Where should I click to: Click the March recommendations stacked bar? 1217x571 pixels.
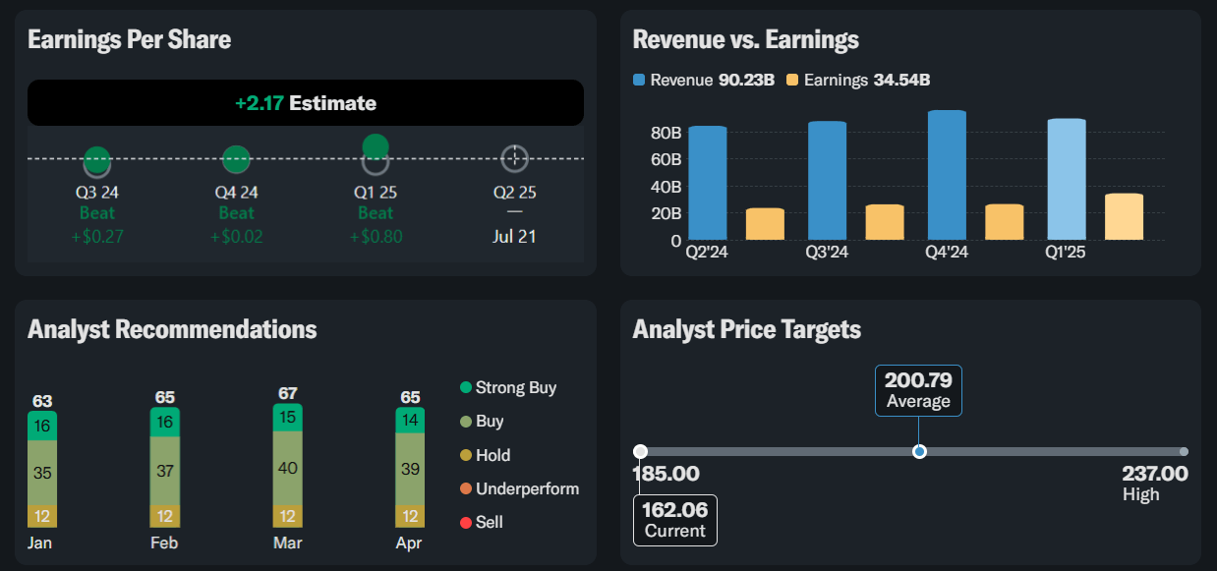pos(288,465)
